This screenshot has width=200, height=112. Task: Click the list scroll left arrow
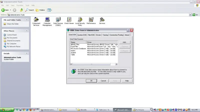click(71, 64)
